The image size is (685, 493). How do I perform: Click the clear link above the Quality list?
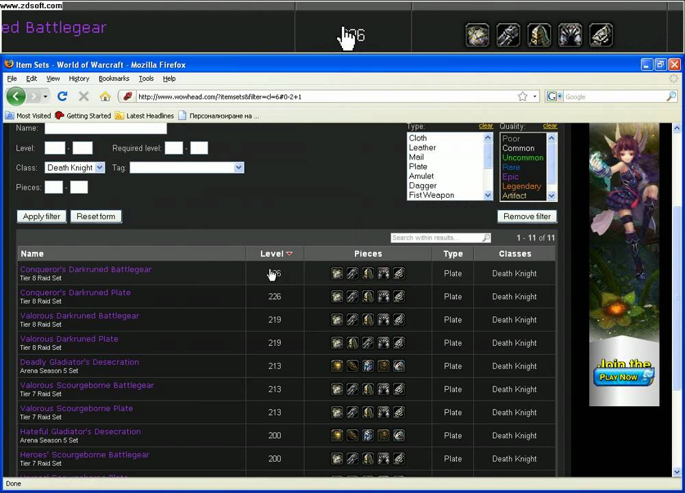point(550,126)
